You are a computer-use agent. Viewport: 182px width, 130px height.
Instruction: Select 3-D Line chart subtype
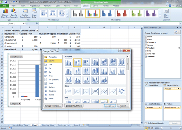(x=122, y=92)
